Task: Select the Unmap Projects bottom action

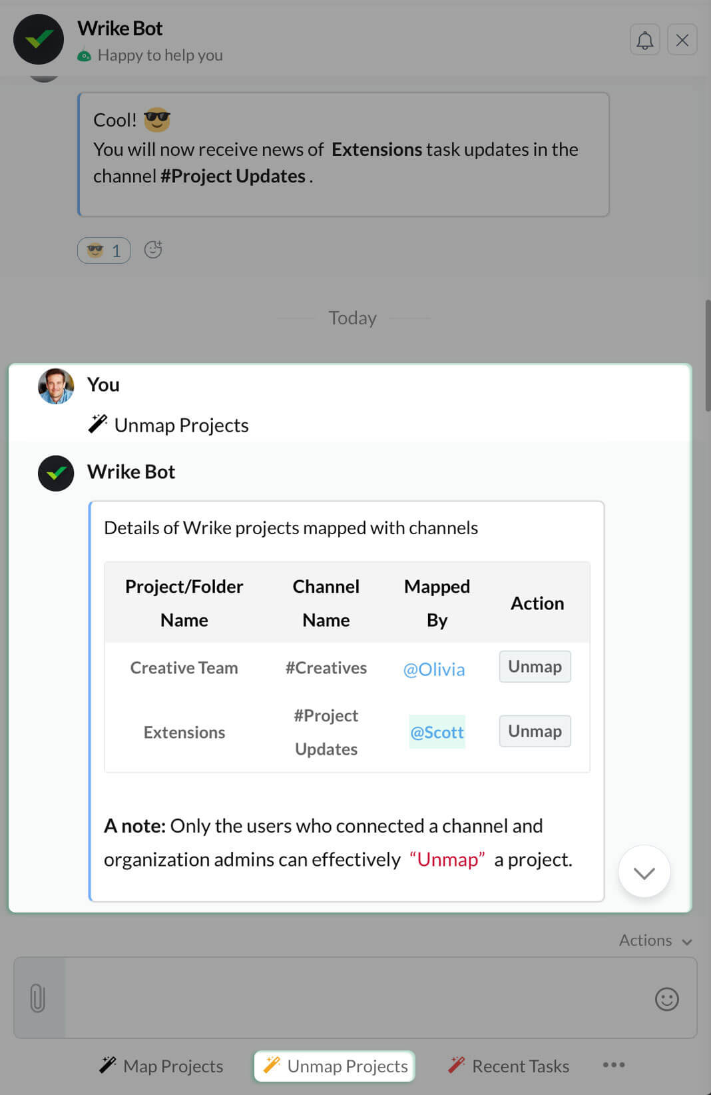Action: tap(335, 1066)
